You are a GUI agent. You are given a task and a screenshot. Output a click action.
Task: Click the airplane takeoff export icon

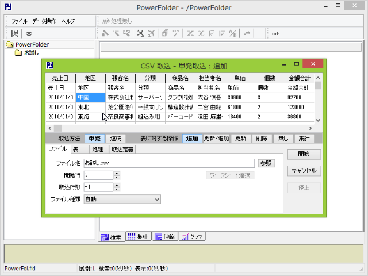[151, 33]
